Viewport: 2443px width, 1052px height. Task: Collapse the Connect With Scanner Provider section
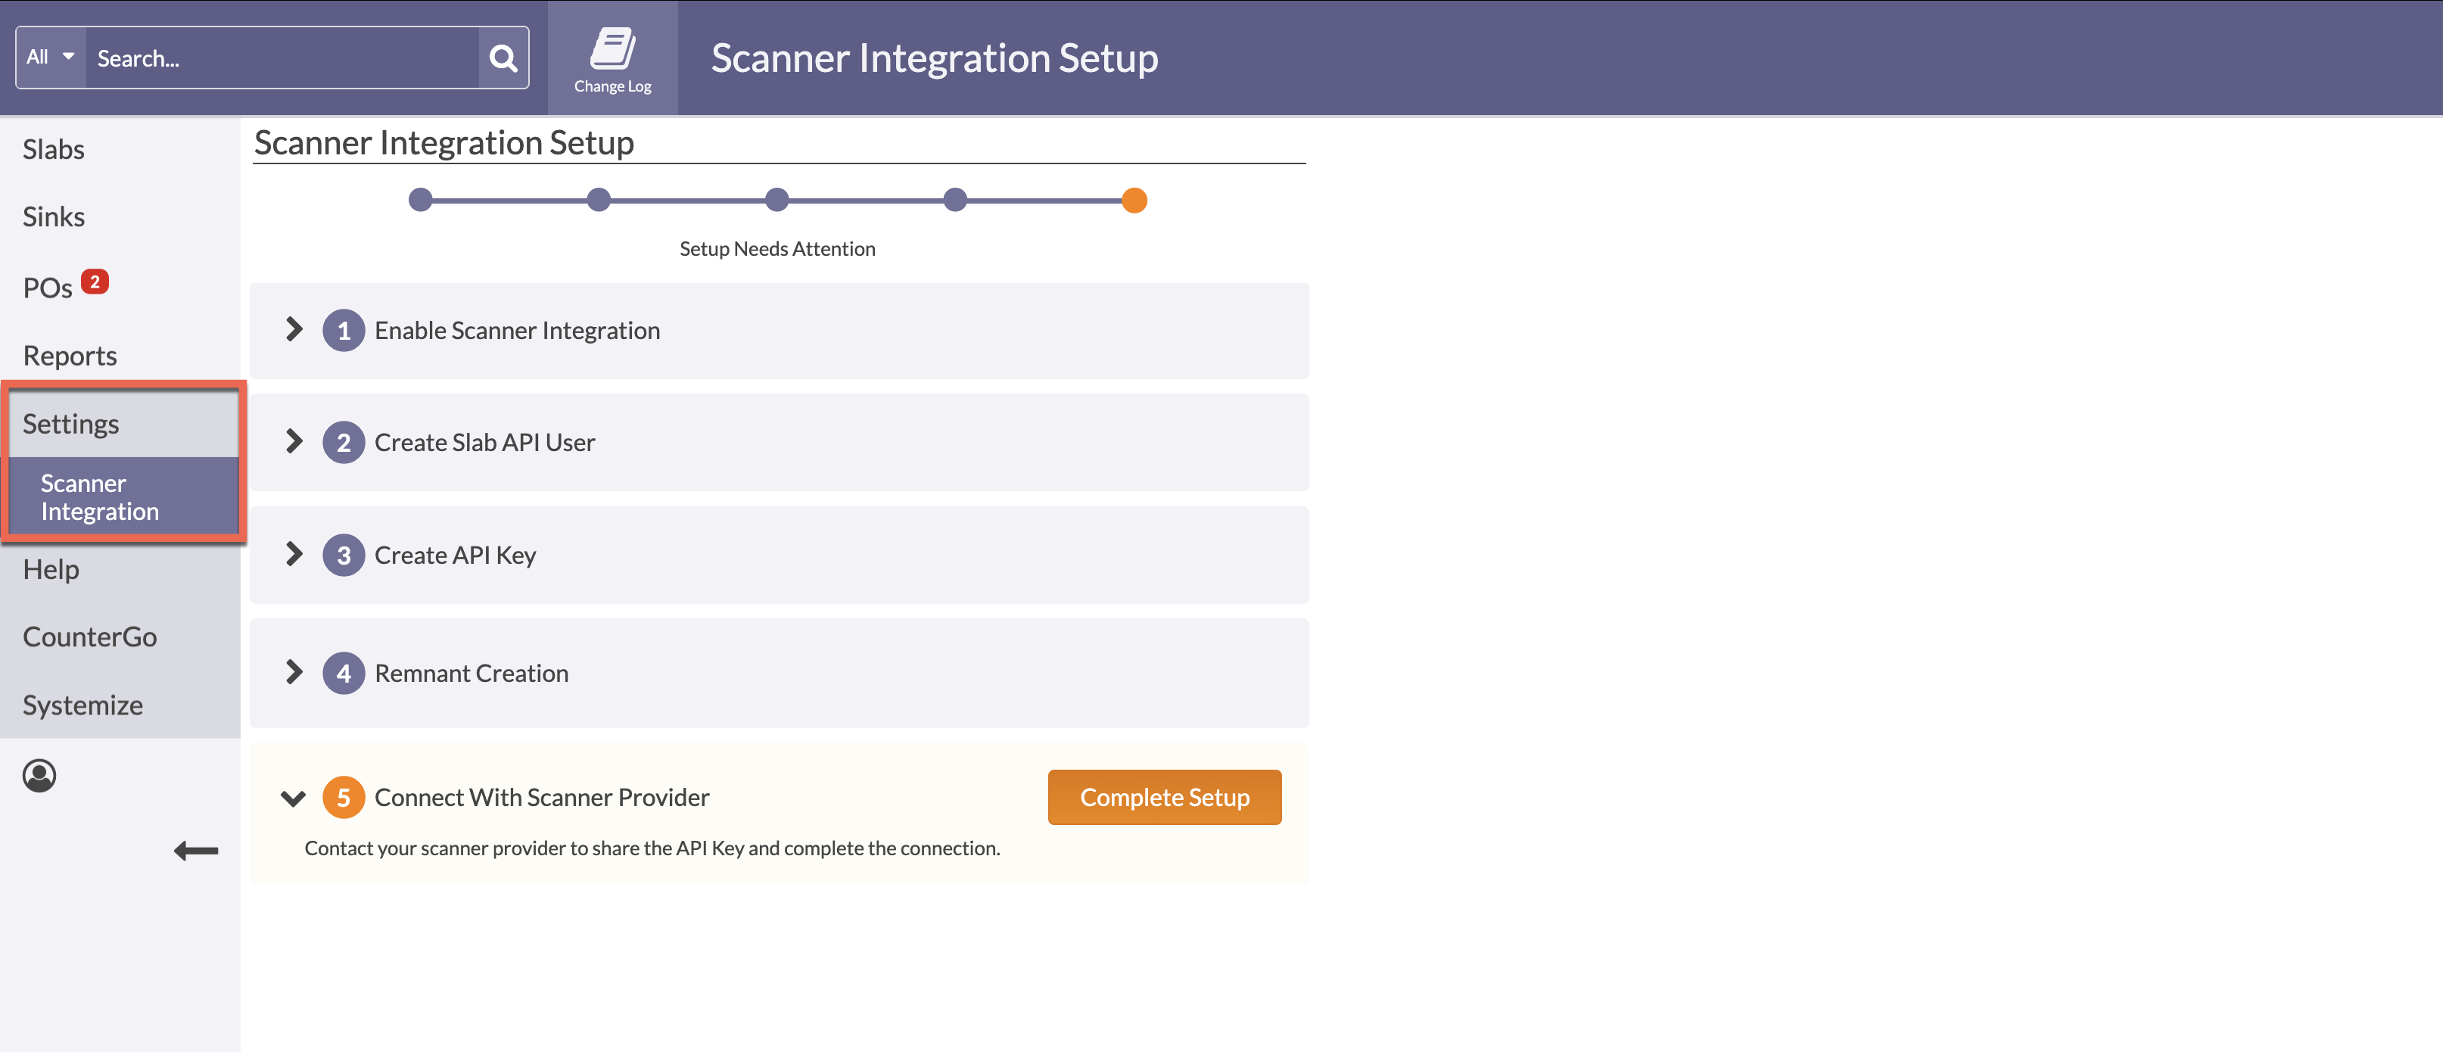[x=293, y=798]
